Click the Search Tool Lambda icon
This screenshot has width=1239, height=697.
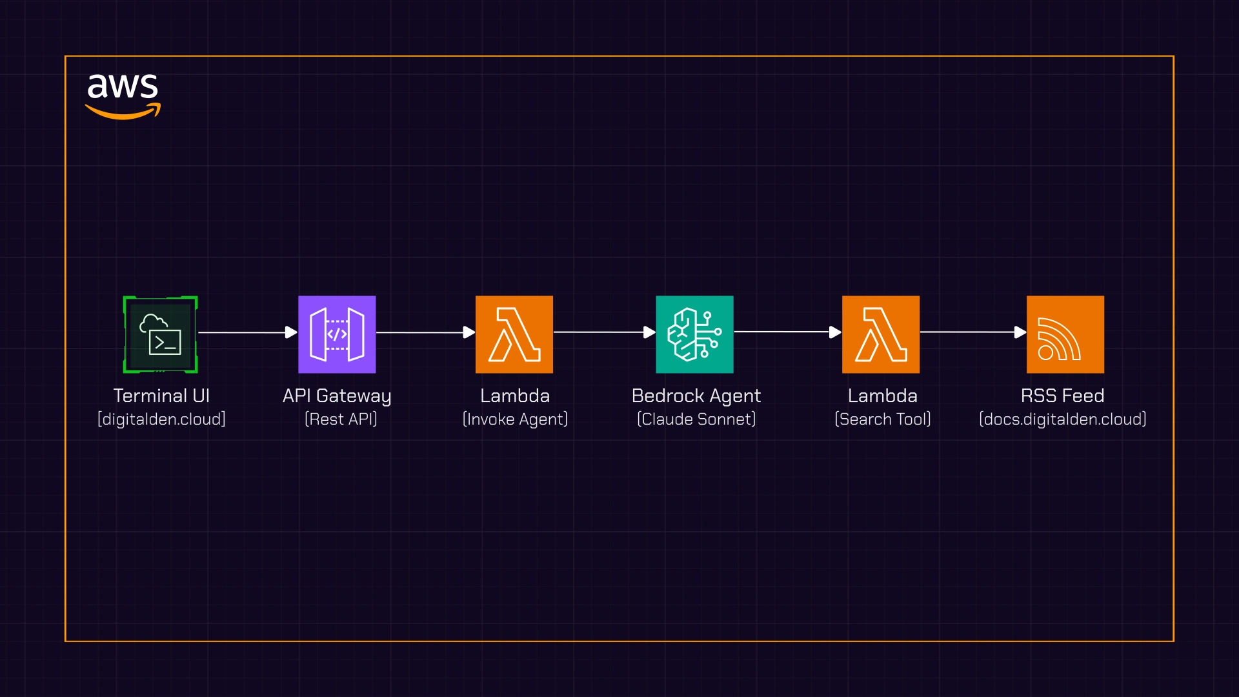pos(881,334)
